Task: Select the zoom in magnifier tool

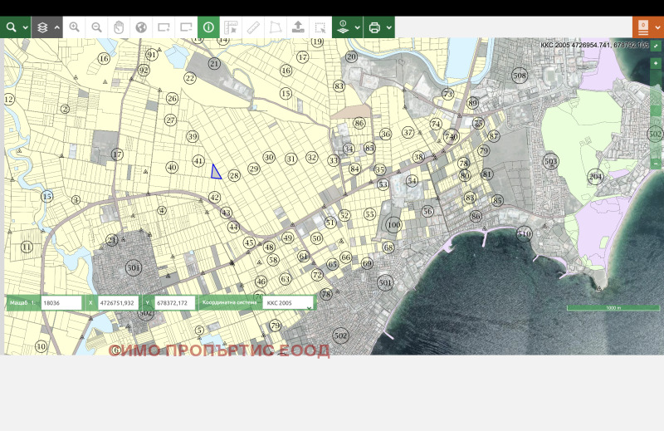Action: [x=75, y=27]
